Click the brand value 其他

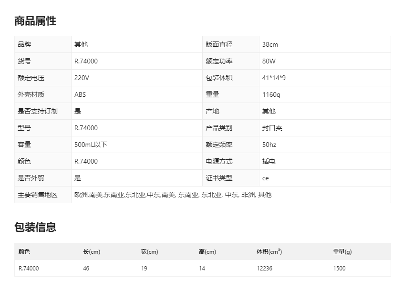tap(79, 44)
